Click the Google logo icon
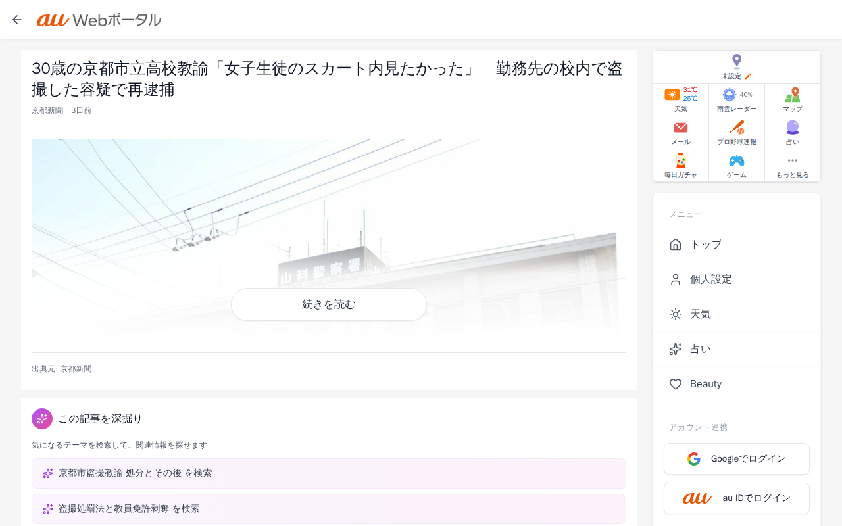Viewport: 842px width, 526px height. tap(694, 459)
